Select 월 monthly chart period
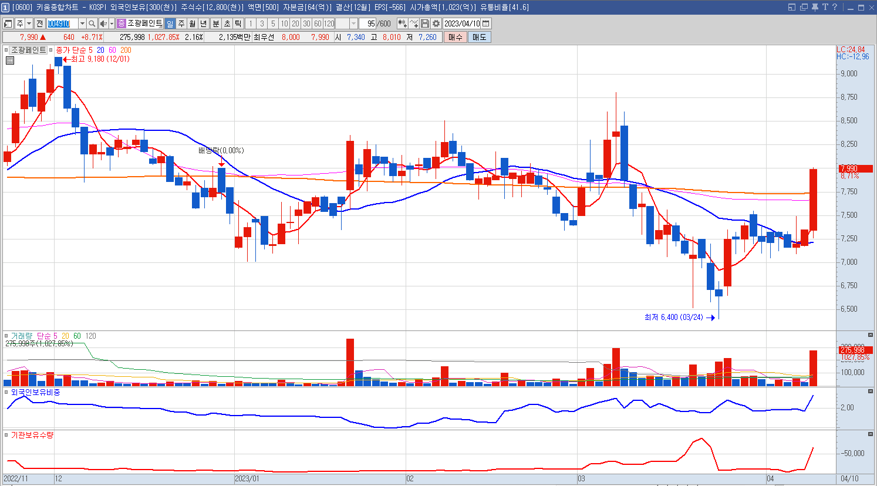877x486 pixels. [192, 23]
